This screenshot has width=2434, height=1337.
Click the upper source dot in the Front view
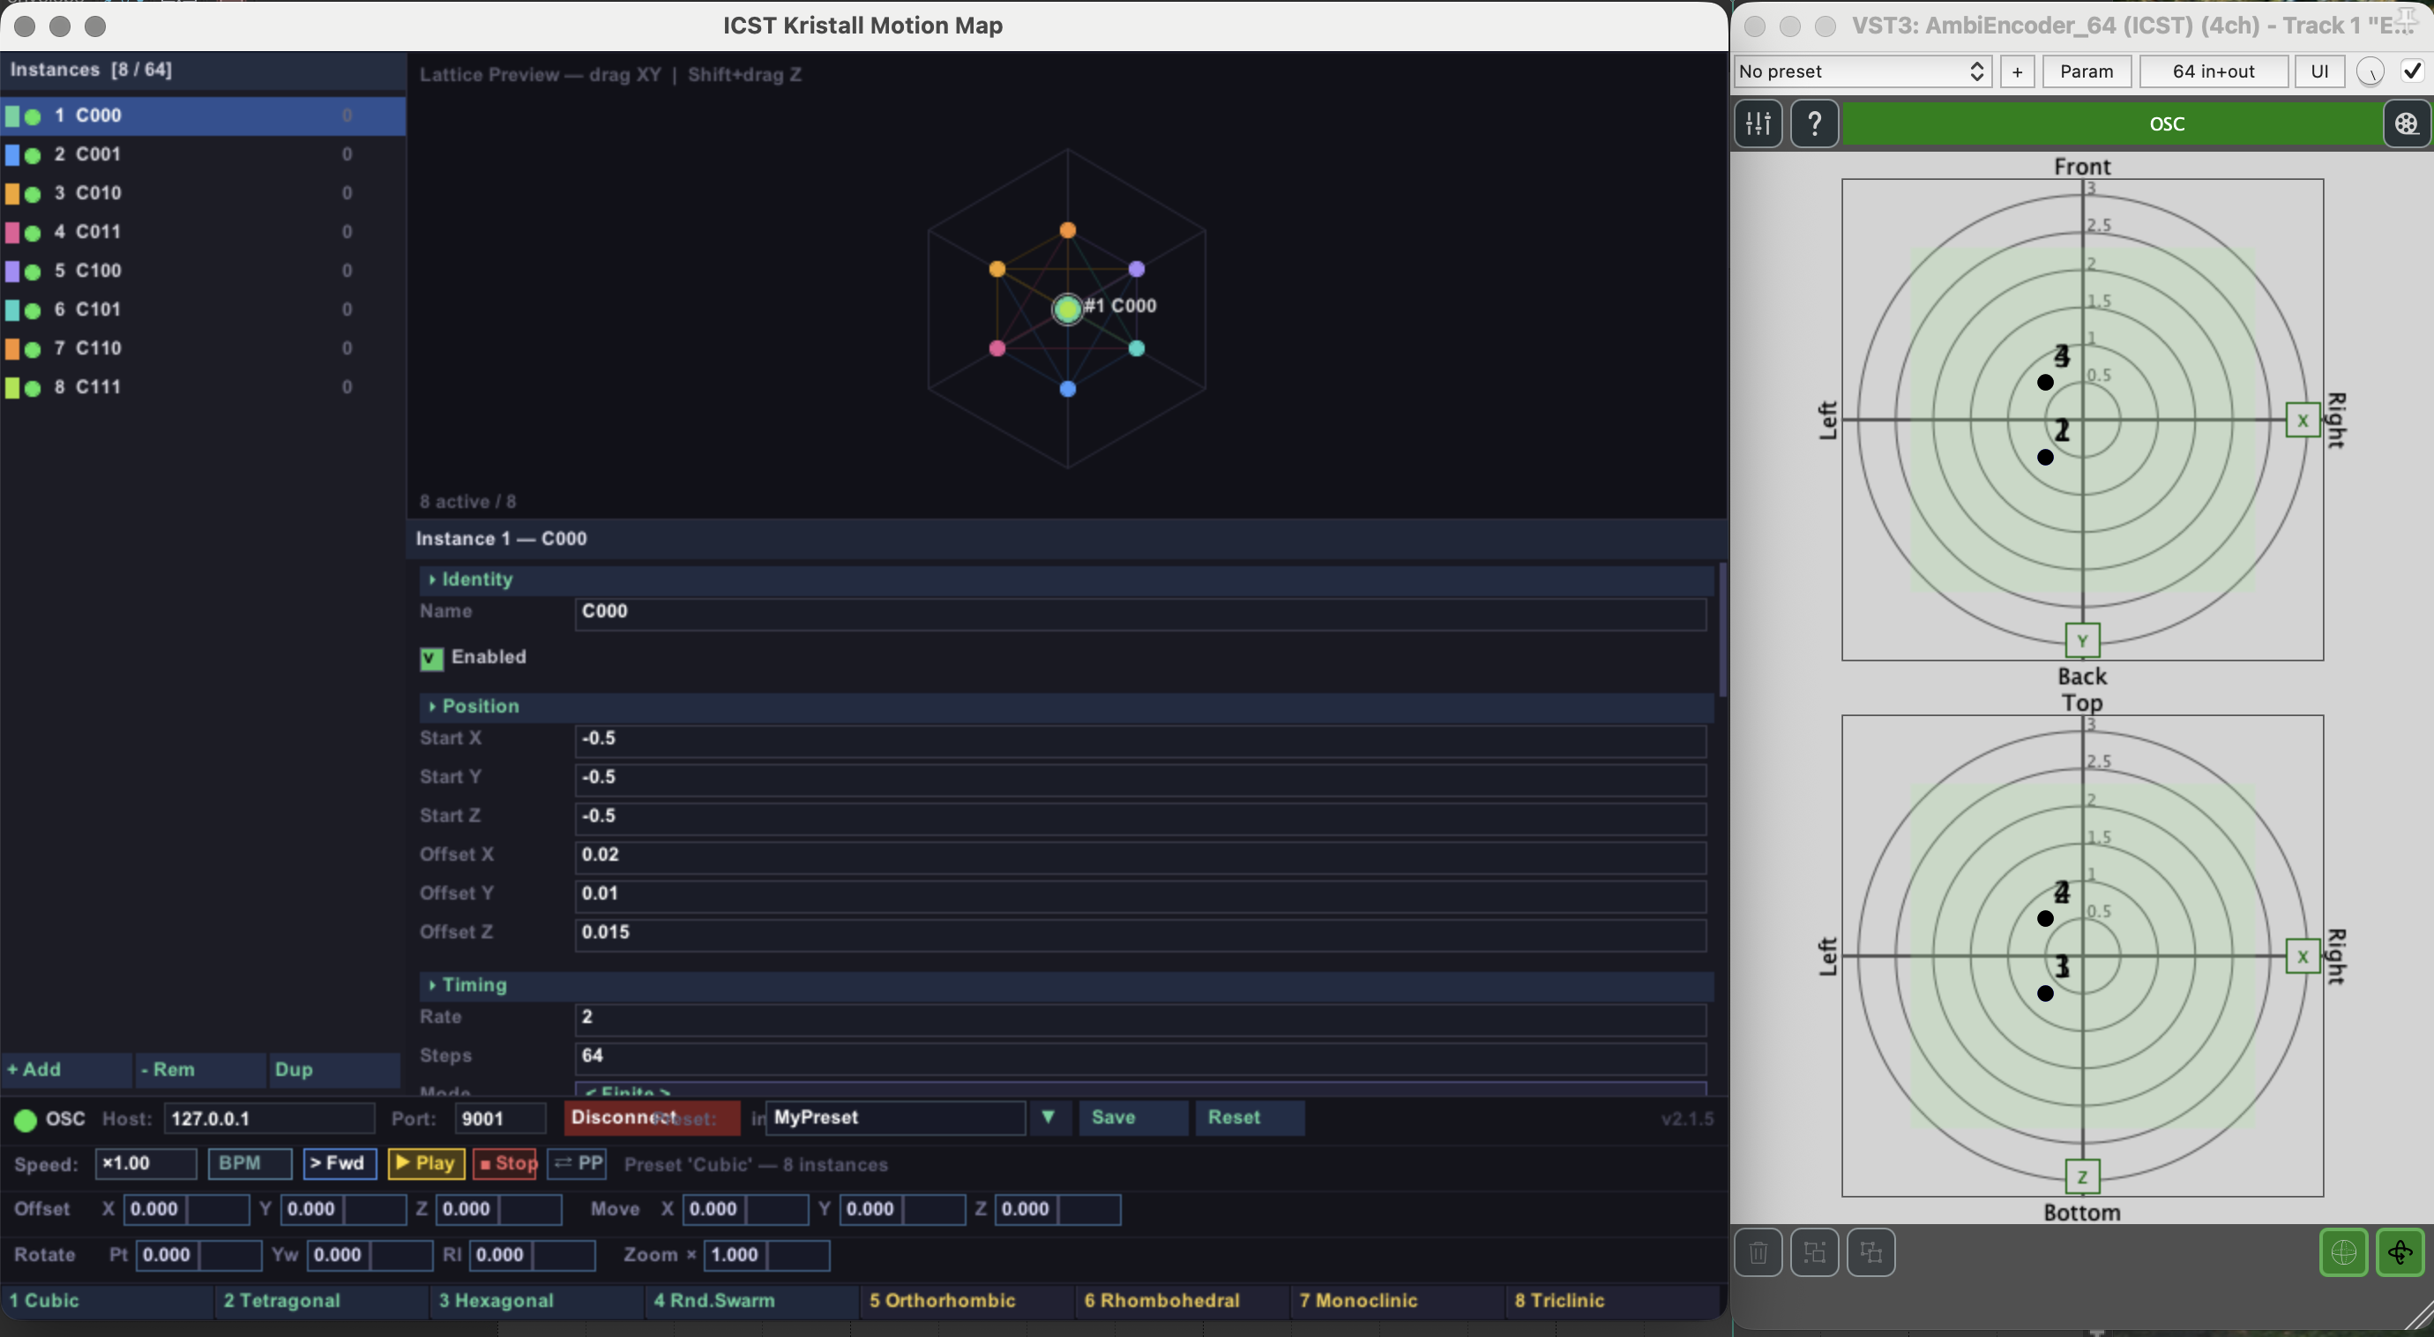[2046, 383]
